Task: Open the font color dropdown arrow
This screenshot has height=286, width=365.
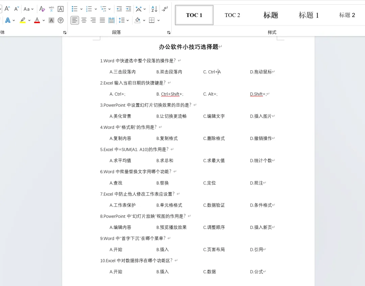Action: [x=44, y=21]
